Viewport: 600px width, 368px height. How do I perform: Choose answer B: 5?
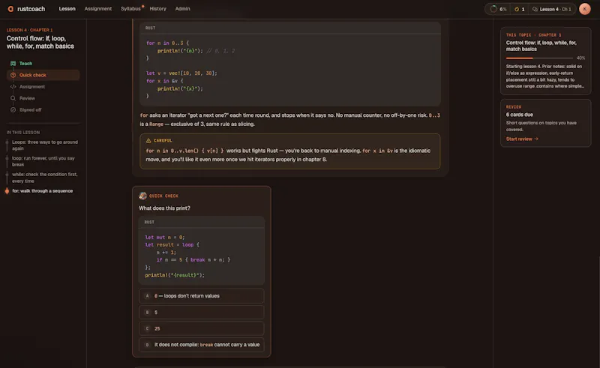click(201, 312)
